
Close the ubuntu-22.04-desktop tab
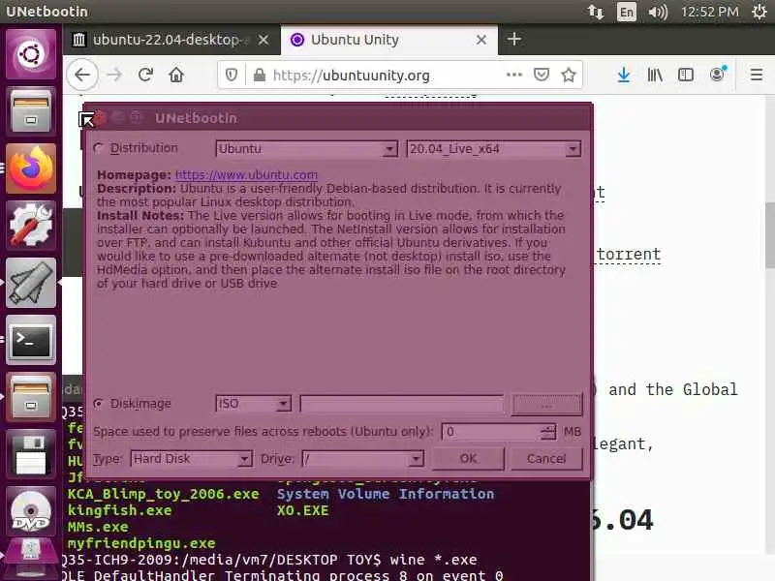[x=263, y=40]
